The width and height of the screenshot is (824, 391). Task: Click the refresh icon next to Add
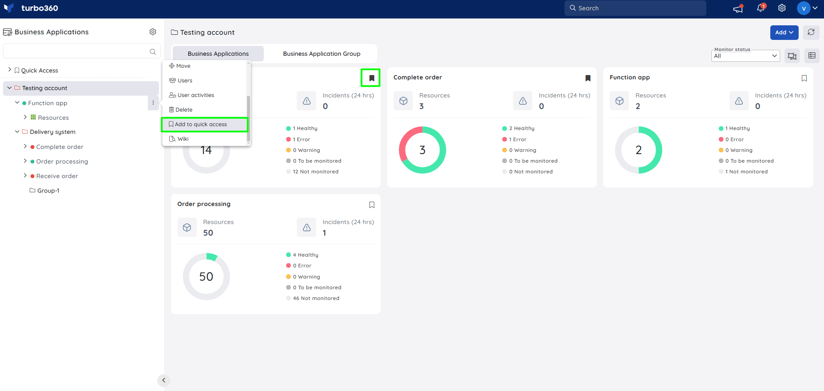(x=811, y=32)
